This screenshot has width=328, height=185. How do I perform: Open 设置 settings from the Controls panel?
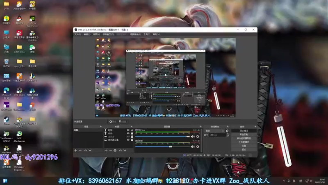coord(244,146)
